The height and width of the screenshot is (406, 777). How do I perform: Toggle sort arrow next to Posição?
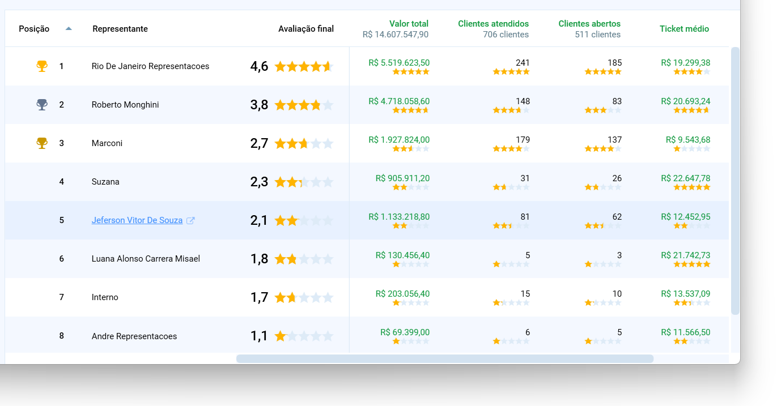coord(69,28)
